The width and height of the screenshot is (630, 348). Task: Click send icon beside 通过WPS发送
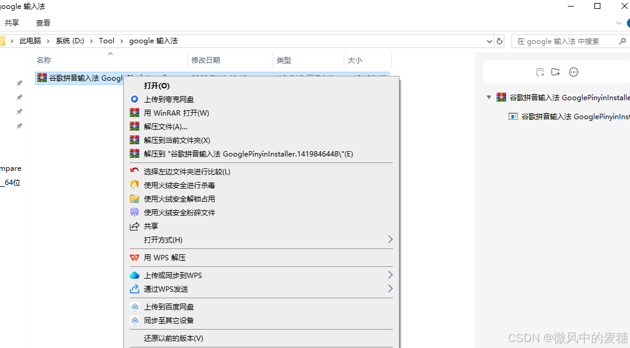pyautogui.click(x=135, y=289)
